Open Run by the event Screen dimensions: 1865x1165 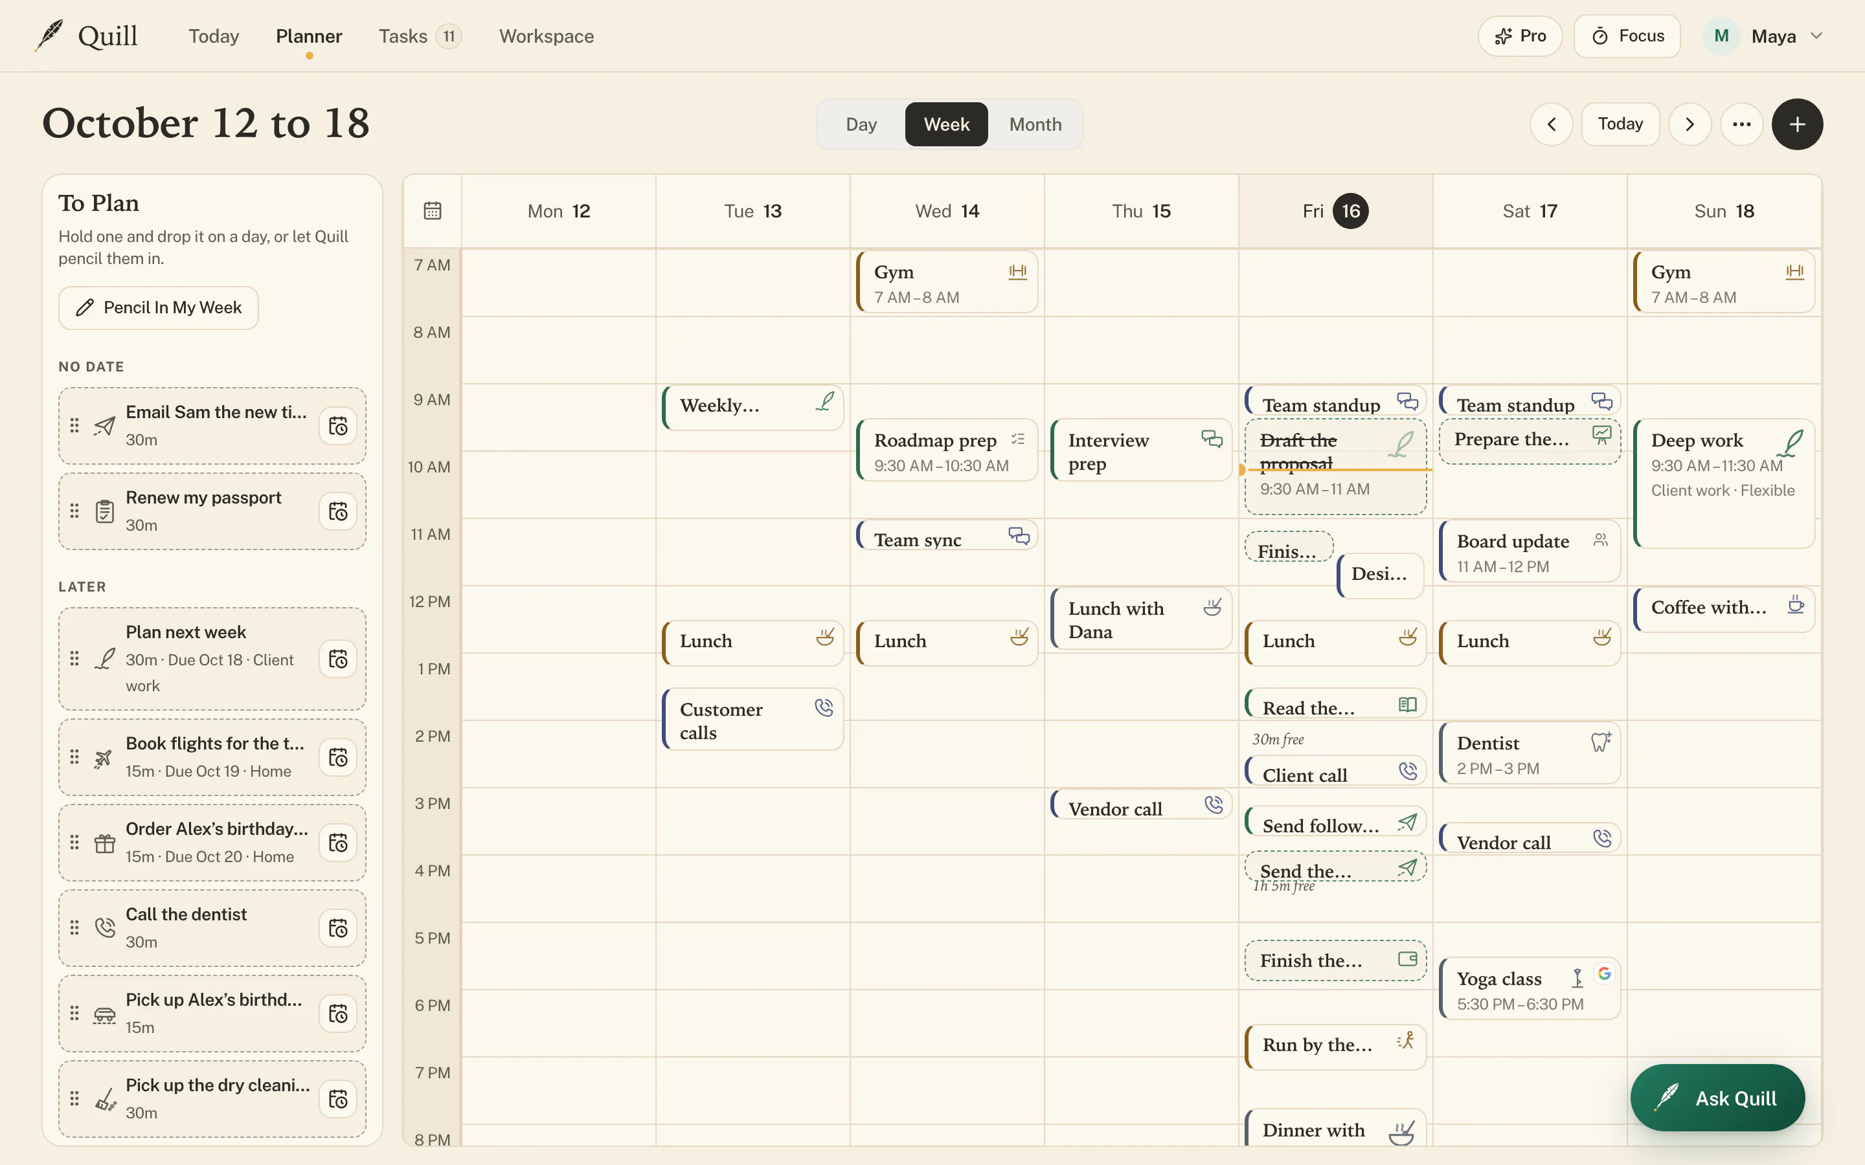click(1335, 1047)
